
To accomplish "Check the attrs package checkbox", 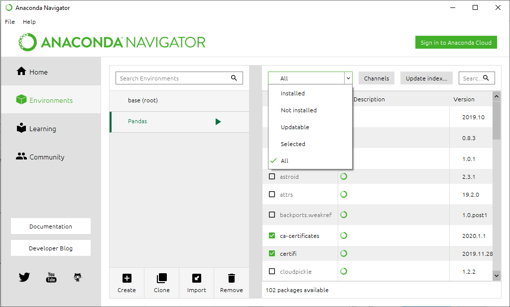I will [272, 194].
